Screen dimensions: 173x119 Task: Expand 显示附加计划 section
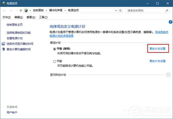coord(168,75)
